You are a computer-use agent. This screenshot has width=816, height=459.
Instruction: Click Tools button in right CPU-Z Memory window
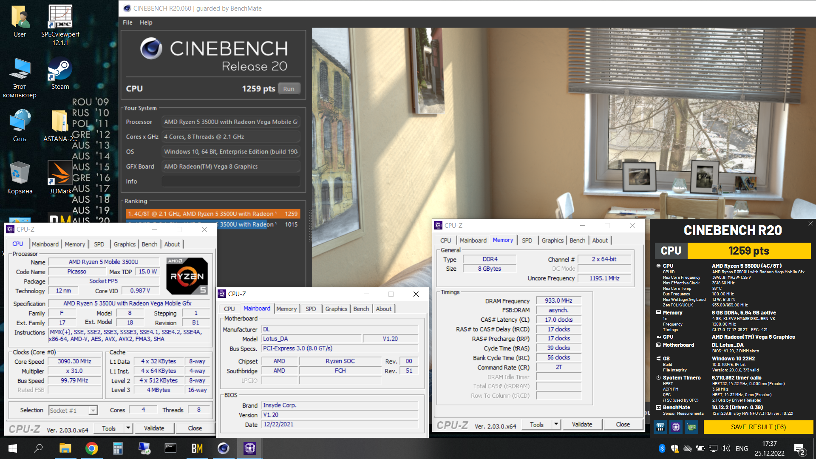536,424
